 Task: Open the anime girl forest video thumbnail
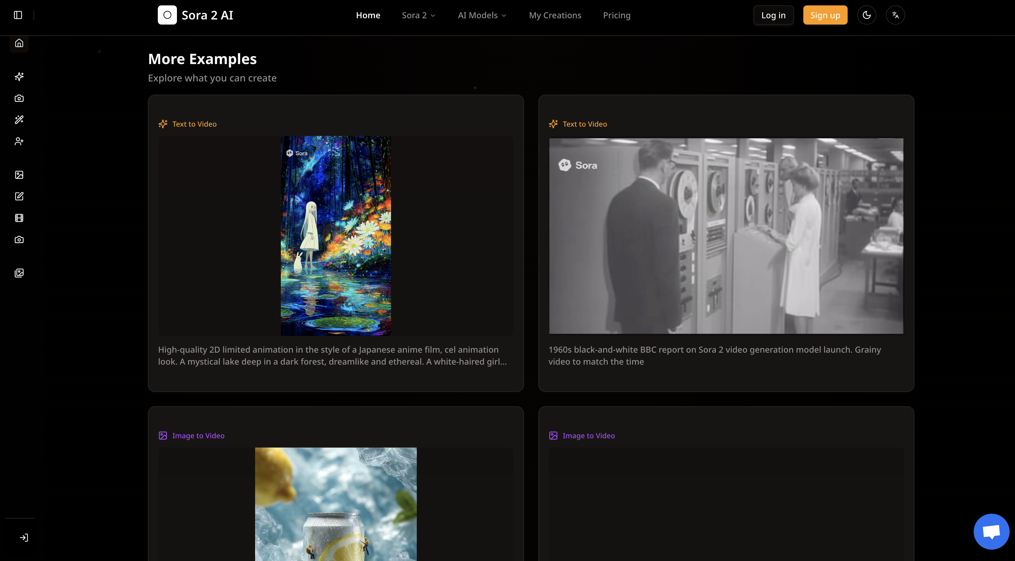[x=336, y=236]
